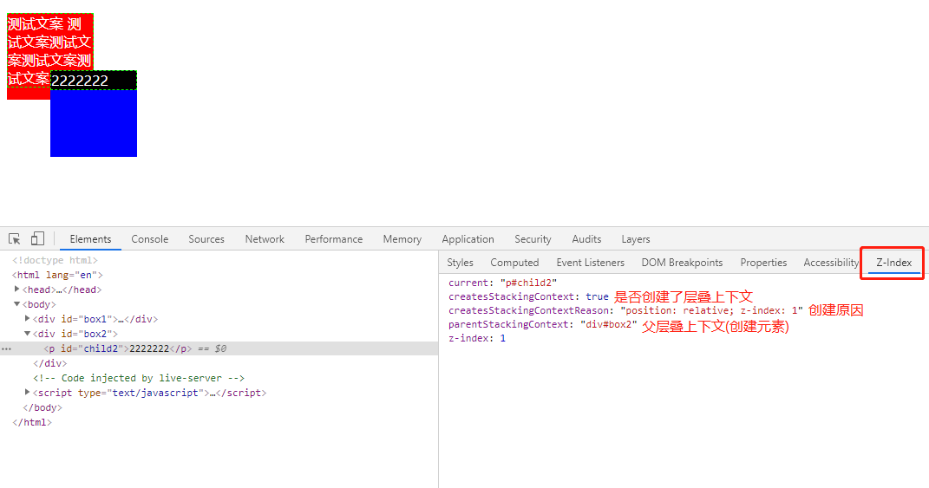Collapse the div#box2 node

(x=28, y=334)
